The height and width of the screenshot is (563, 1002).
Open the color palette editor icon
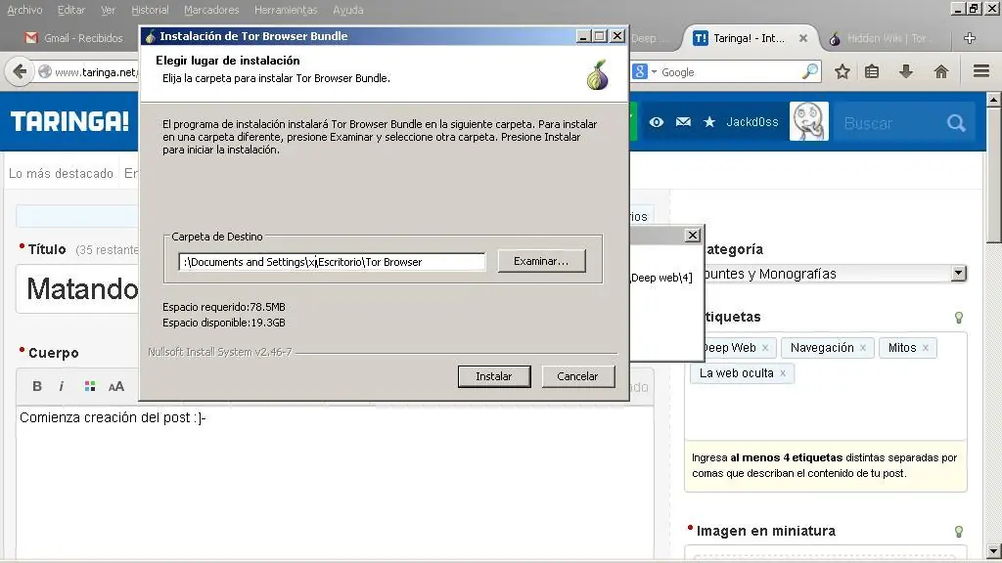tap(90, 386)
